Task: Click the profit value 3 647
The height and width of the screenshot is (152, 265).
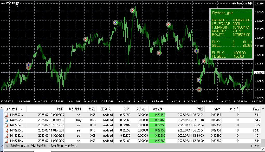Action: click(x=256, y=130)
